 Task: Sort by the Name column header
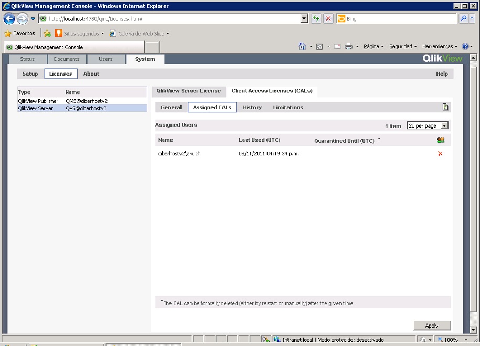(166, 140)
